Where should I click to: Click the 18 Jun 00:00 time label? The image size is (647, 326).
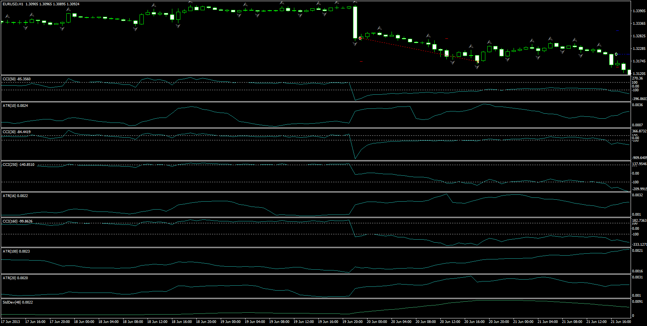point(84,322)
